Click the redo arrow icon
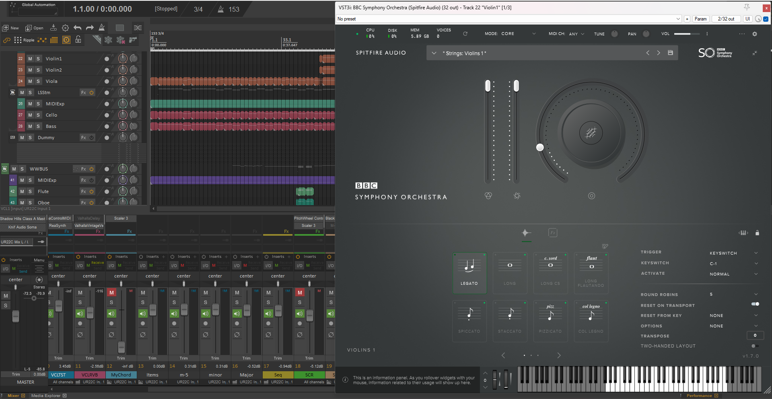 click(90, 28)
